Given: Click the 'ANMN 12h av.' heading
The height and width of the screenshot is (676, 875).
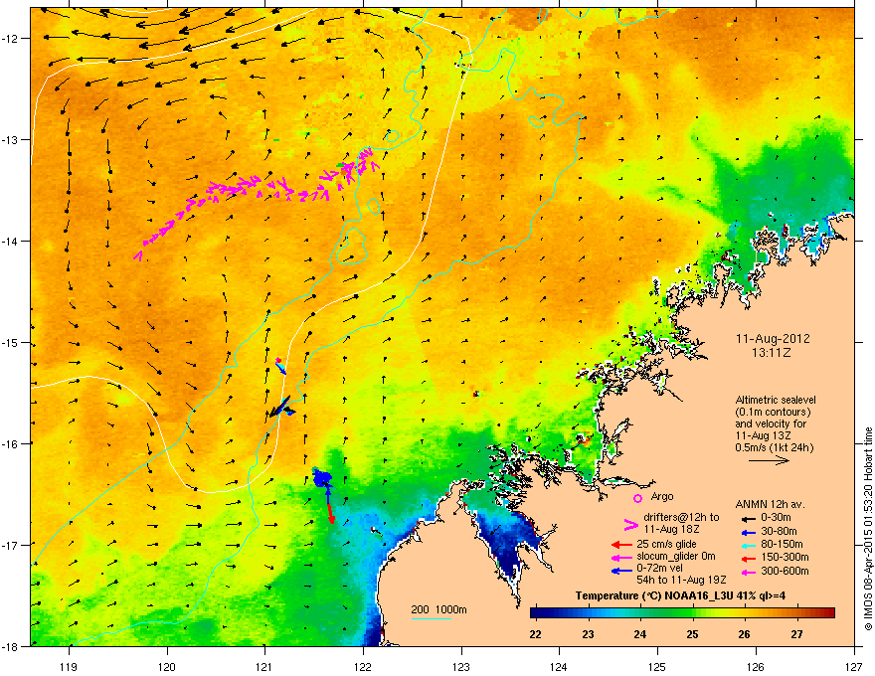Looking at the screenshot, I should [x=770, y=504].
